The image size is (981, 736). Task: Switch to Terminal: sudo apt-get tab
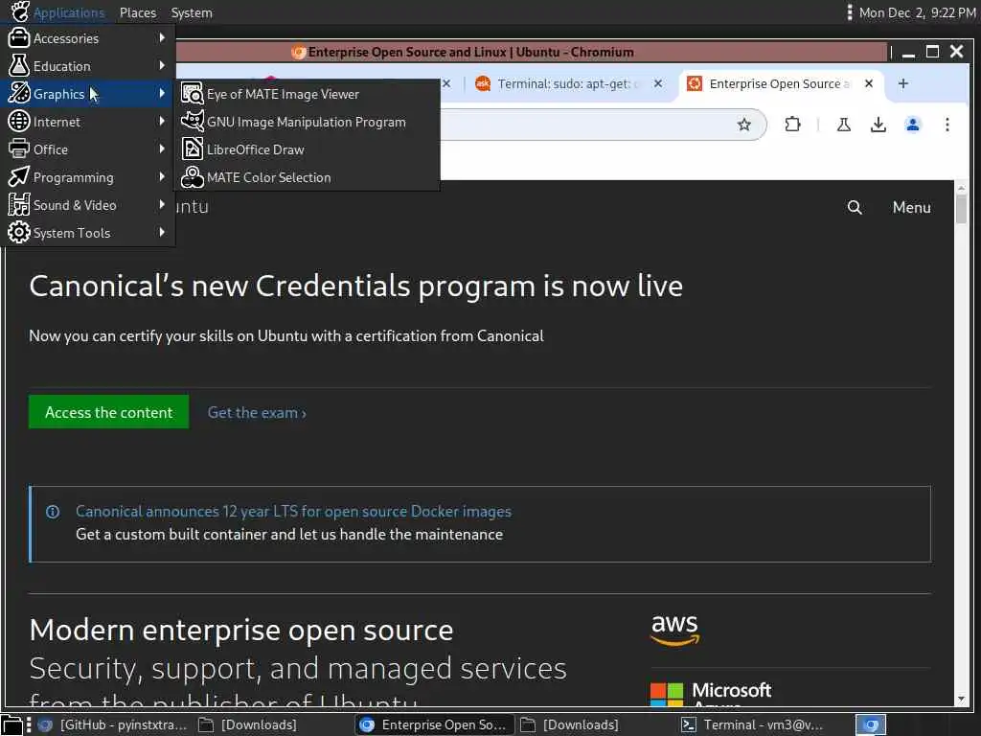pyautogui.click(x=566, y=83)
